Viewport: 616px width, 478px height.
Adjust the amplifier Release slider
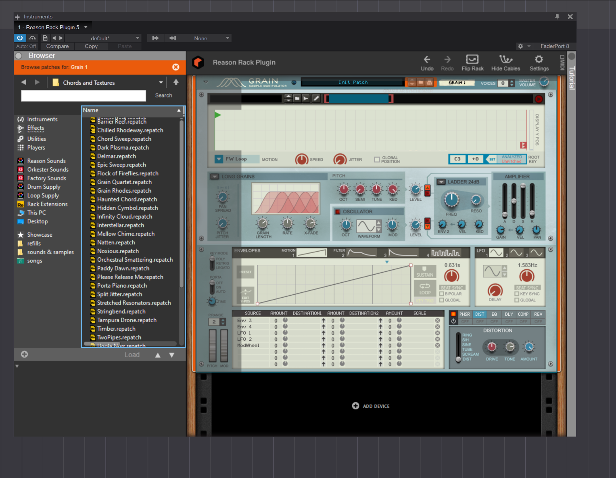532,213
